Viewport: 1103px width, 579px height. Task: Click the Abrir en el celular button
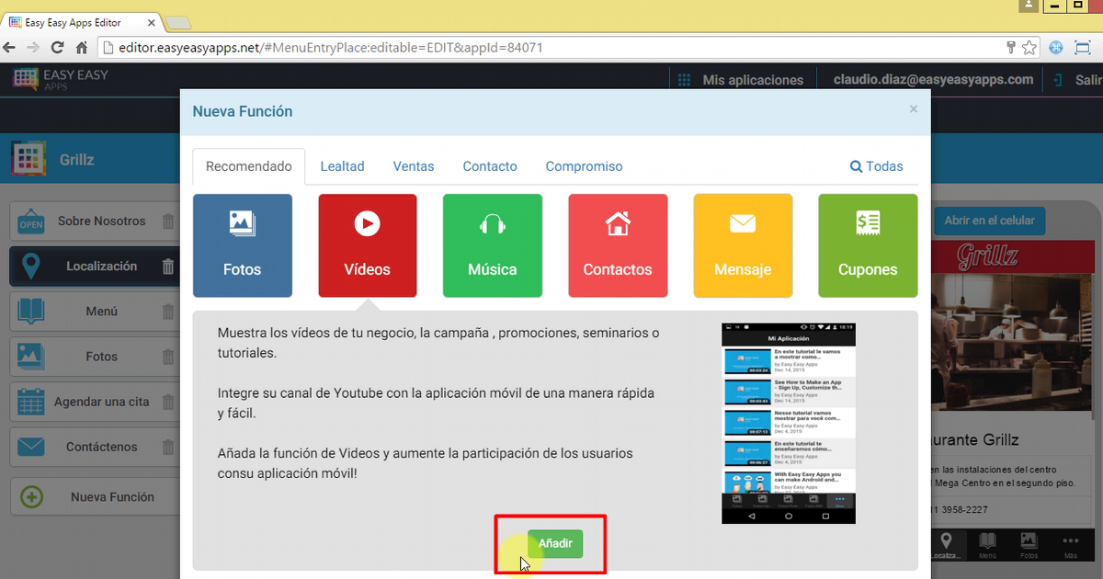click(x=989, y=221)
